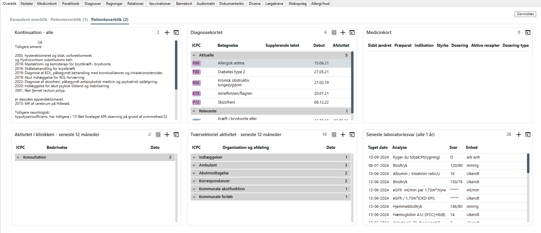Select Kronisk obstruktiv lungesygdom row
This screenshot has height=233, width=541.
pyautogui.click(x=271, y=83)
